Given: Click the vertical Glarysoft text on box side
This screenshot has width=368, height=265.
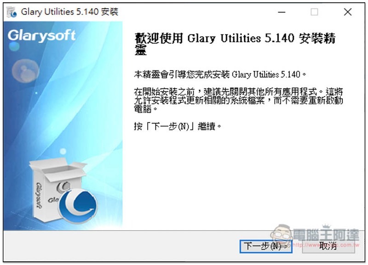Looking at the screenshot, I should (x=39, y=196).
